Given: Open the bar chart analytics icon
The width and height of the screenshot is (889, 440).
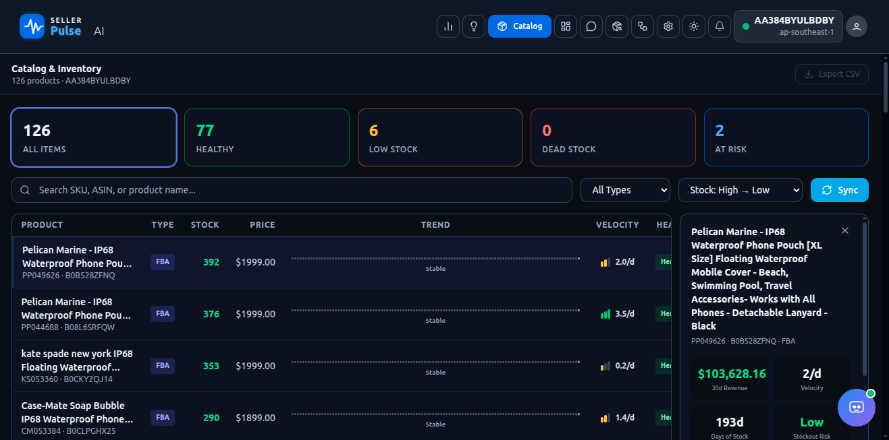Looking at the screenshot, I should (x=448, y=26).
